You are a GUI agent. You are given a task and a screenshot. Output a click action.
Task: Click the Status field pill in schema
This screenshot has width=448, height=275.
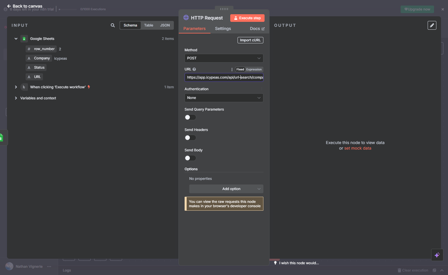click(x=36, y=68)
